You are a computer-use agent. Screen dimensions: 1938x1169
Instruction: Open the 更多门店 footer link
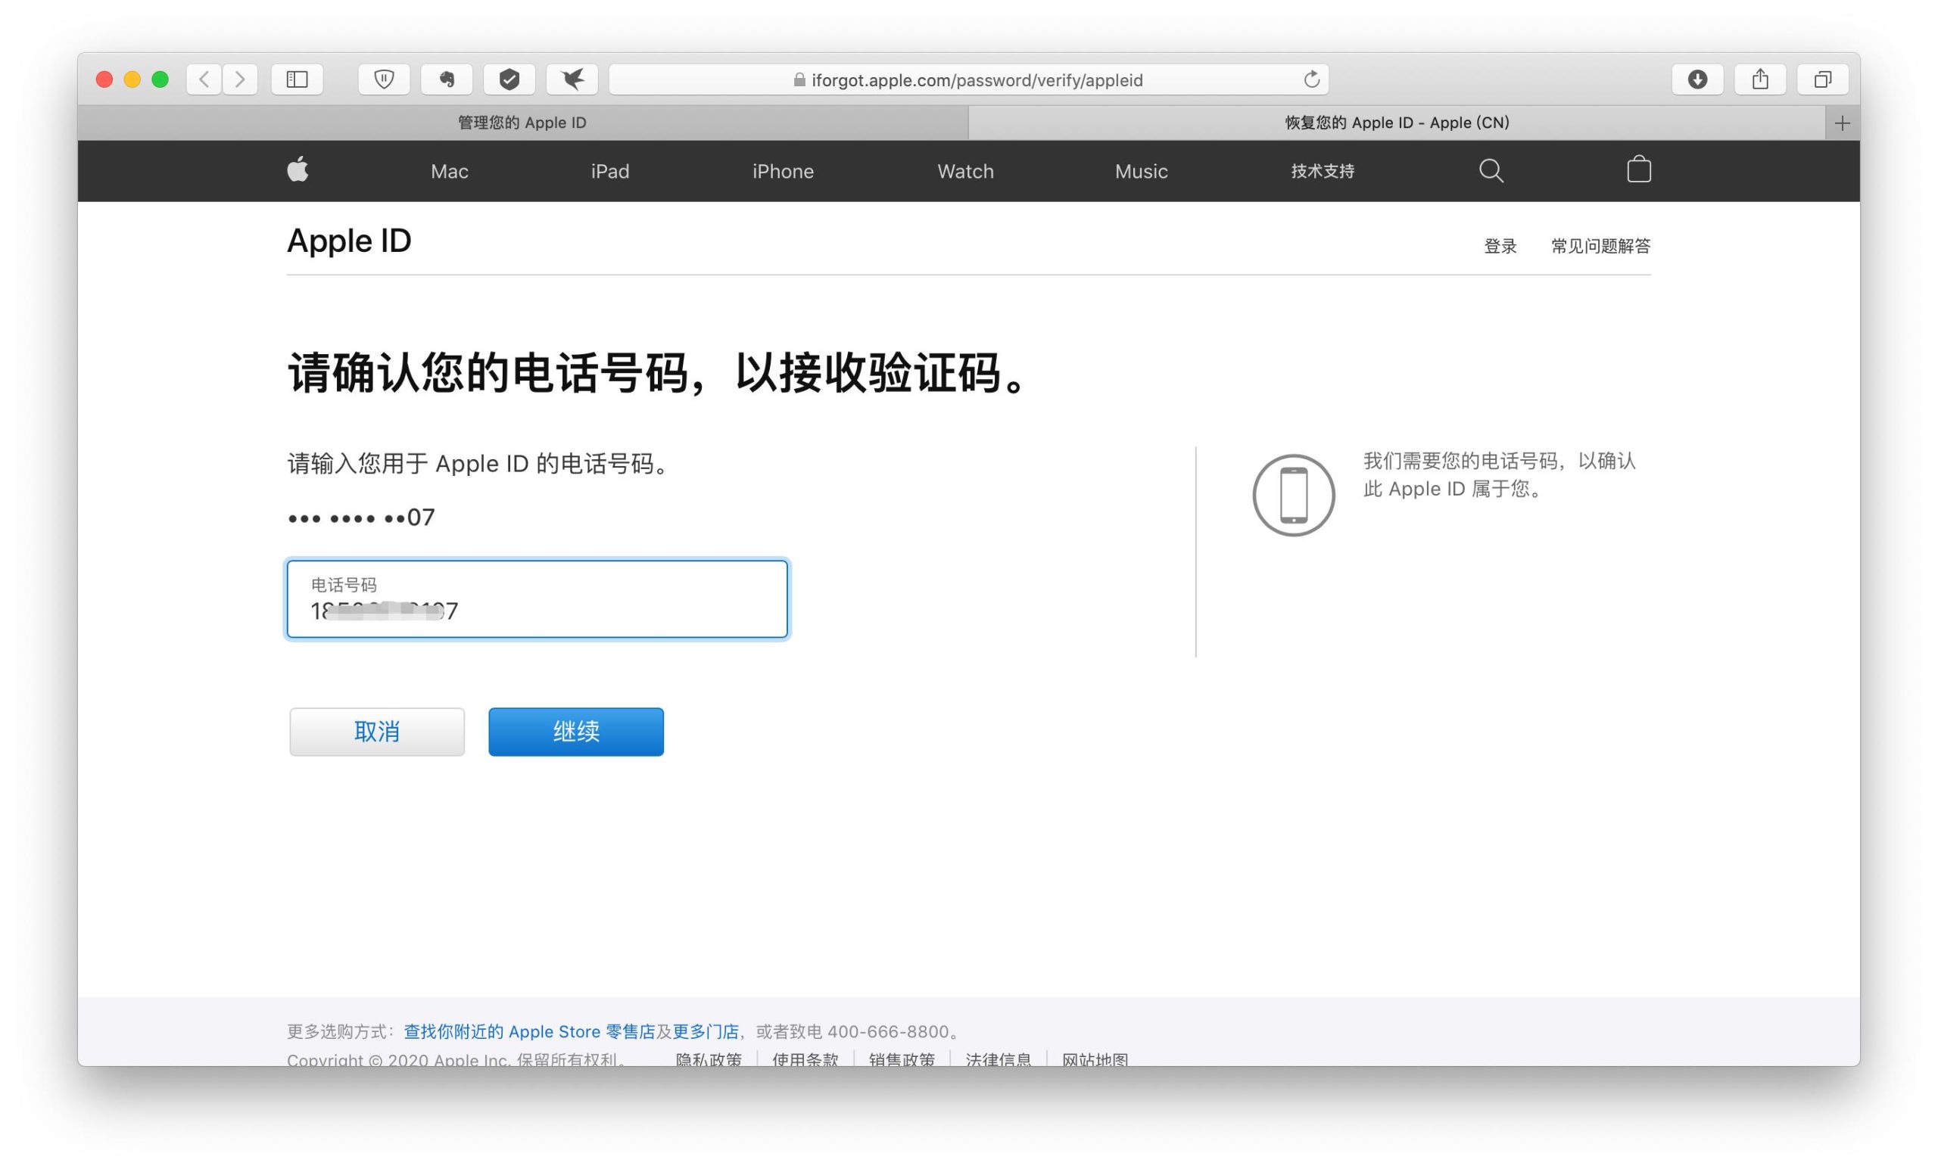click(706, 1031)
